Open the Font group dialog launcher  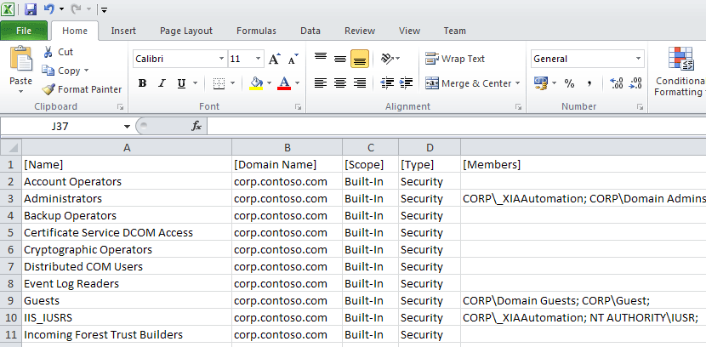coord(298,106)
